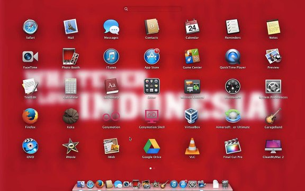Click the Messages icon in the Dock
Image resolution: width=305 pixels, height=191 pixels.
click(118, 185)
